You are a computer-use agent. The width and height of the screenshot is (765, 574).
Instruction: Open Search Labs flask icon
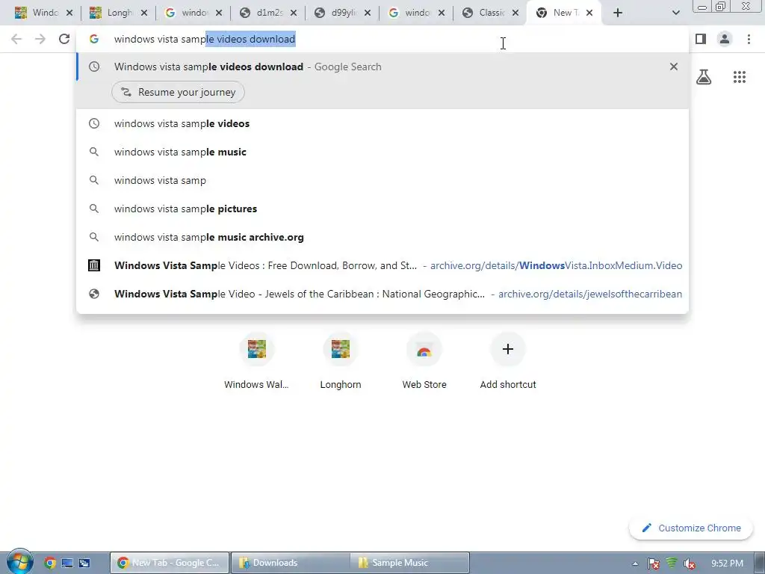(704, 77)
